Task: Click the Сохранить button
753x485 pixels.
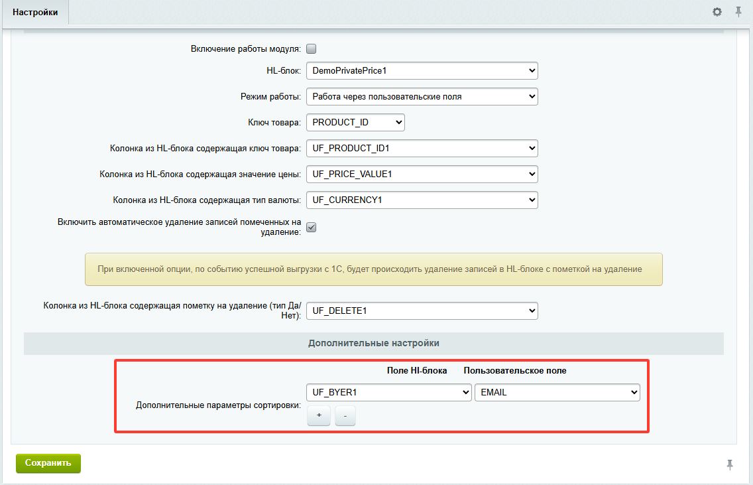Action: 48,463
